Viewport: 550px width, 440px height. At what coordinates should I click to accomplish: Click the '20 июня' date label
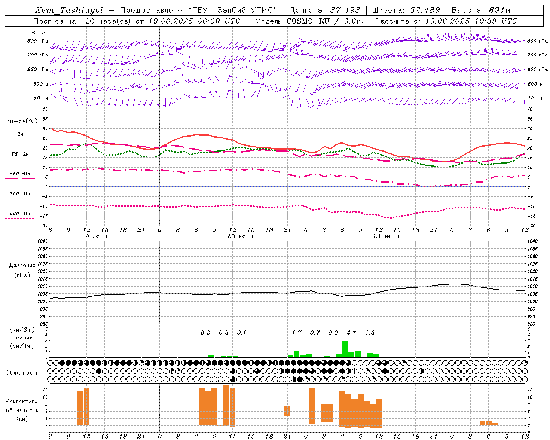pos(240,236)
